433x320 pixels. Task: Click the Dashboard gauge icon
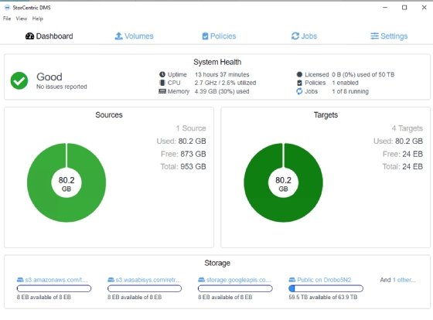pos(29,36)
